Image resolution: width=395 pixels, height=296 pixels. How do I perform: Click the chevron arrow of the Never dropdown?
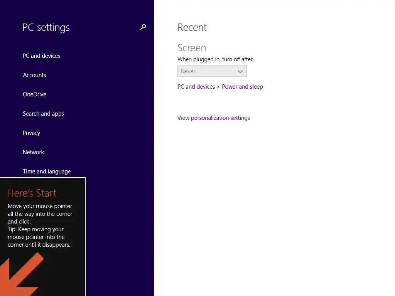tap(240, 71)
